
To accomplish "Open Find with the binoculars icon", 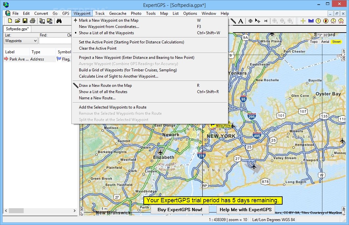I will click(59, 21).
